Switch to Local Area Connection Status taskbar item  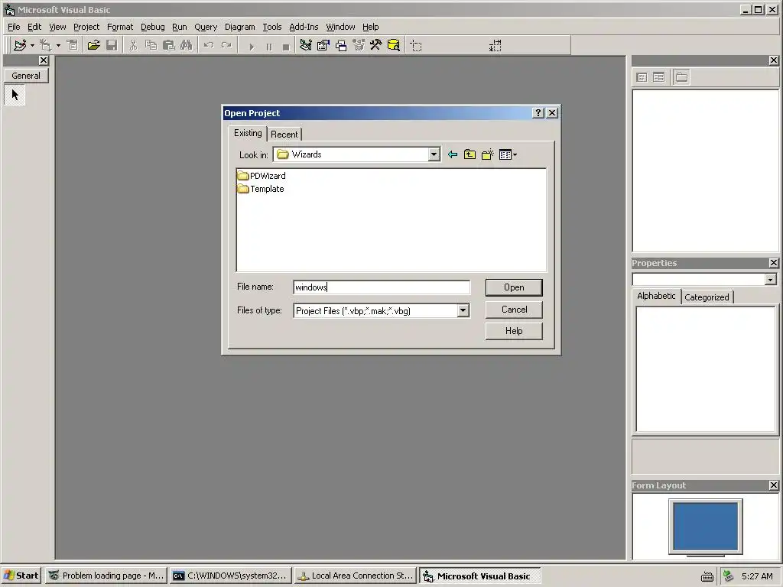tap(355, 576)
